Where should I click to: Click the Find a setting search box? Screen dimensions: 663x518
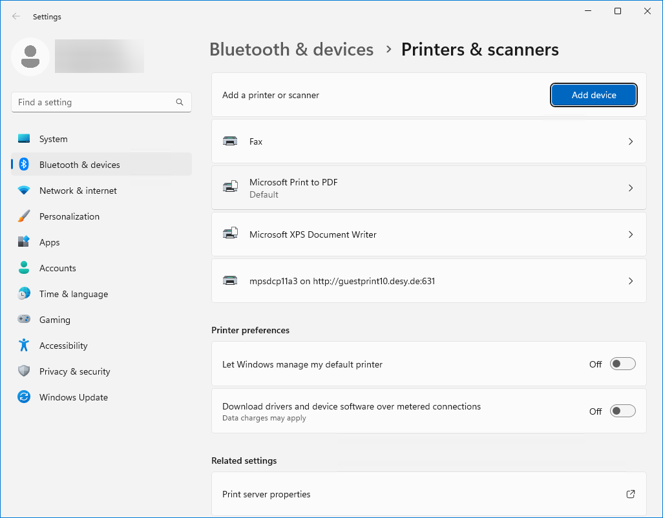[x=94, y=102]
